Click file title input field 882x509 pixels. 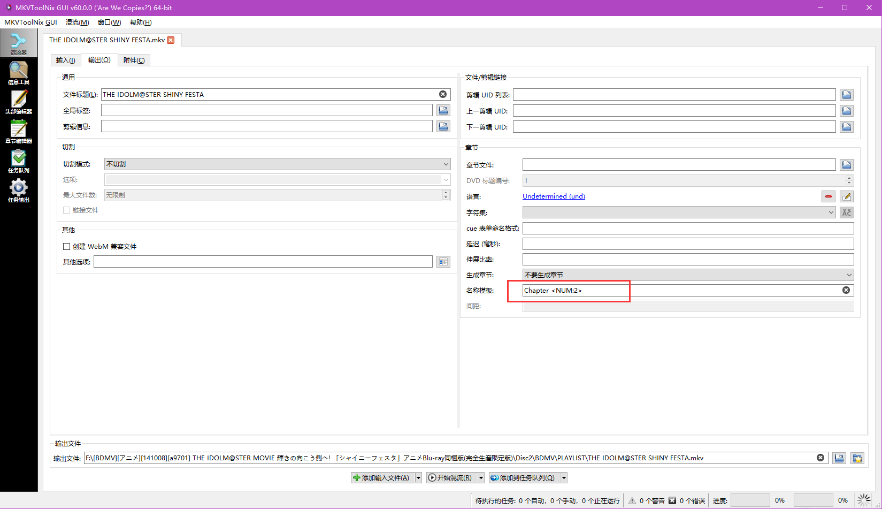coord(275,94)
